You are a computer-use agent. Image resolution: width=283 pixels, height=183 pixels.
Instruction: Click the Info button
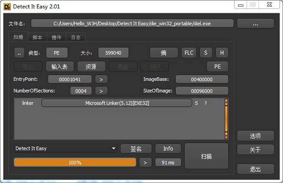[168, 149]
